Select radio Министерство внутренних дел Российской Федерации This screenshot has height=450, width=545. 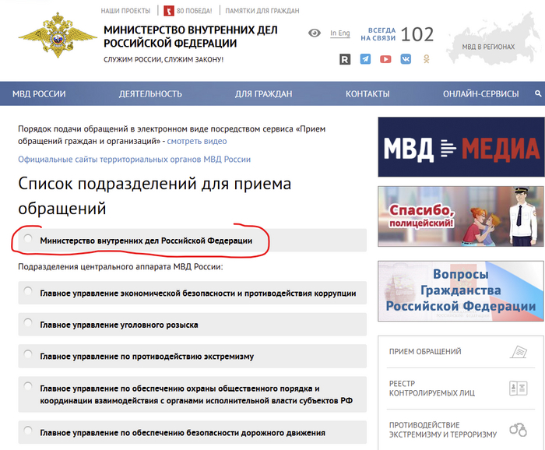[x=28, y=238]
